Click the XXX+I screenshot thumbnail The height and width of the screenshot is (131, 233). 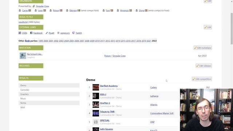tap(96, 96)
